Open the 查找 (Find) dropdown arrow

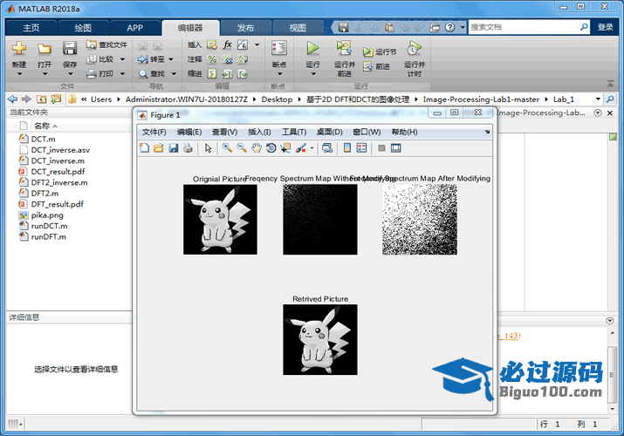pos(174,73)
